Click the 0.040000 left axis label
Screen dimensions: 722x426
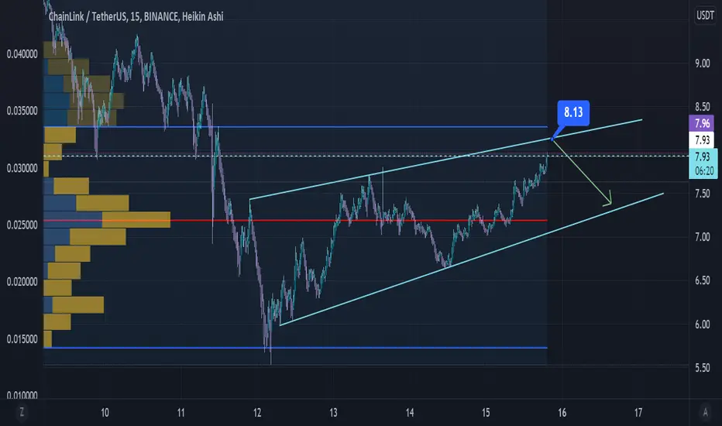click(x=22, y=54)
